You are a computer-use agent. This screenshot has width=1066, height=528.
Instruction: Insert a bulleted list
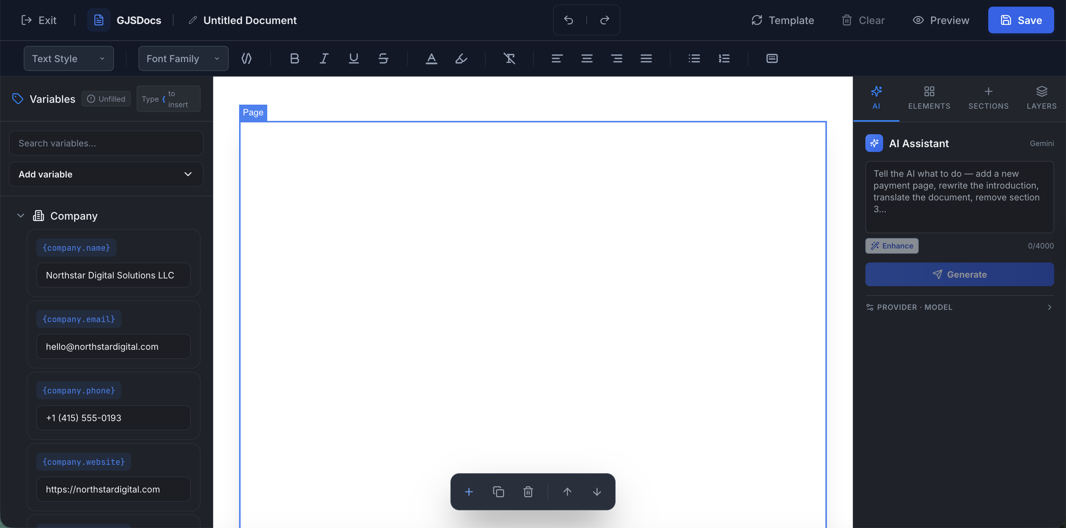(694, 58)
